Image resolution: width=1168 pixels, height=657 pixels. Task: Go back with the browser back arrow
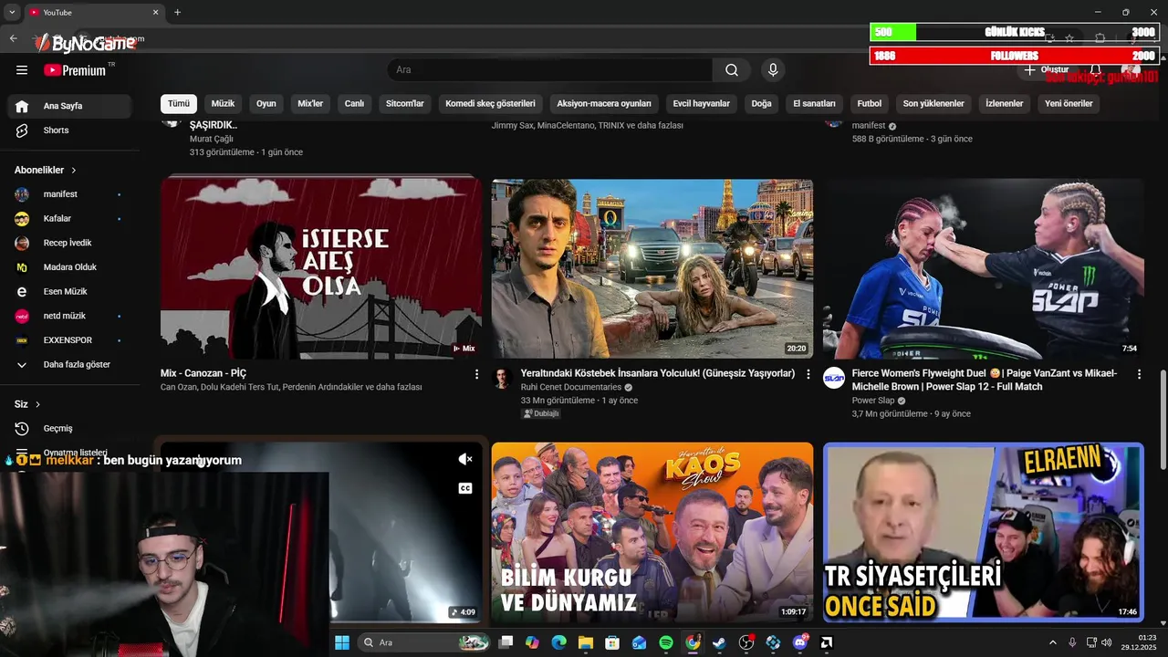click(13, 38)
